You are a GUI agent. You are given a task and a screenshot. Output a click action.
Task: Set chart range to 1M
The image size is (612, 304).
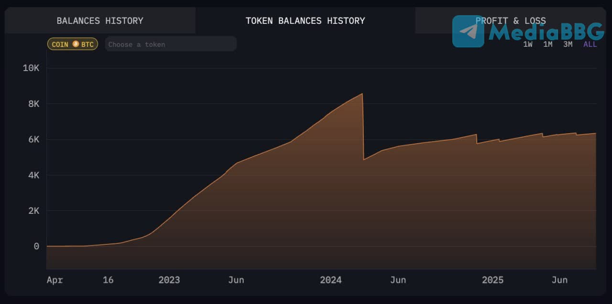548,44
